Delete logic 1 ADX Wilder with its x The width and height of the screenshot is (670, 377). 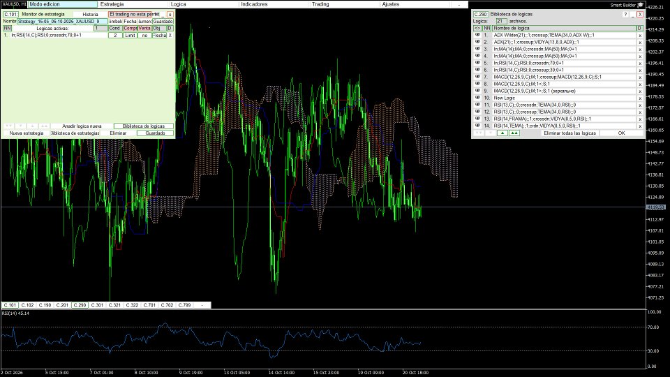coord(640,36)
